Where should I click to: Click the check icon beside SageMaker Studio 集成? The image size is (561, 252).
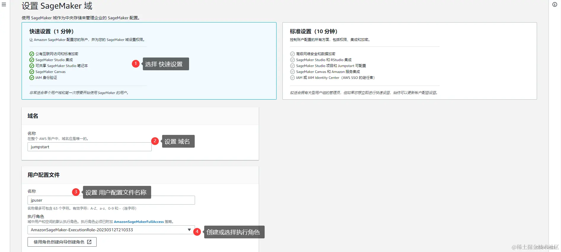click(x=32, y=60)
